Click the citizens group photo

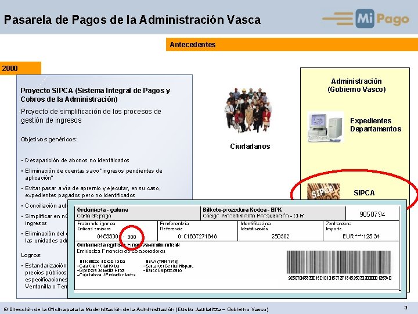[x=248, y=110]
